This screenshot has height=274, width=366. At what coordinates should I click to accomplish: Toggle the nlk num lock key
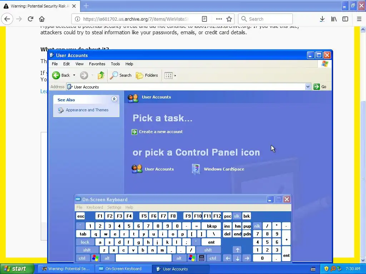257,226
